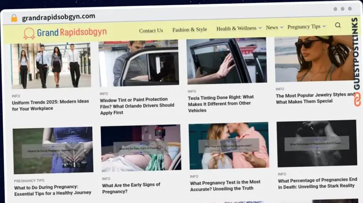Viewport: 363px width, 203px height.
Task: Click the INFO tag above Jewelry Styles
Action: (280, 89)
